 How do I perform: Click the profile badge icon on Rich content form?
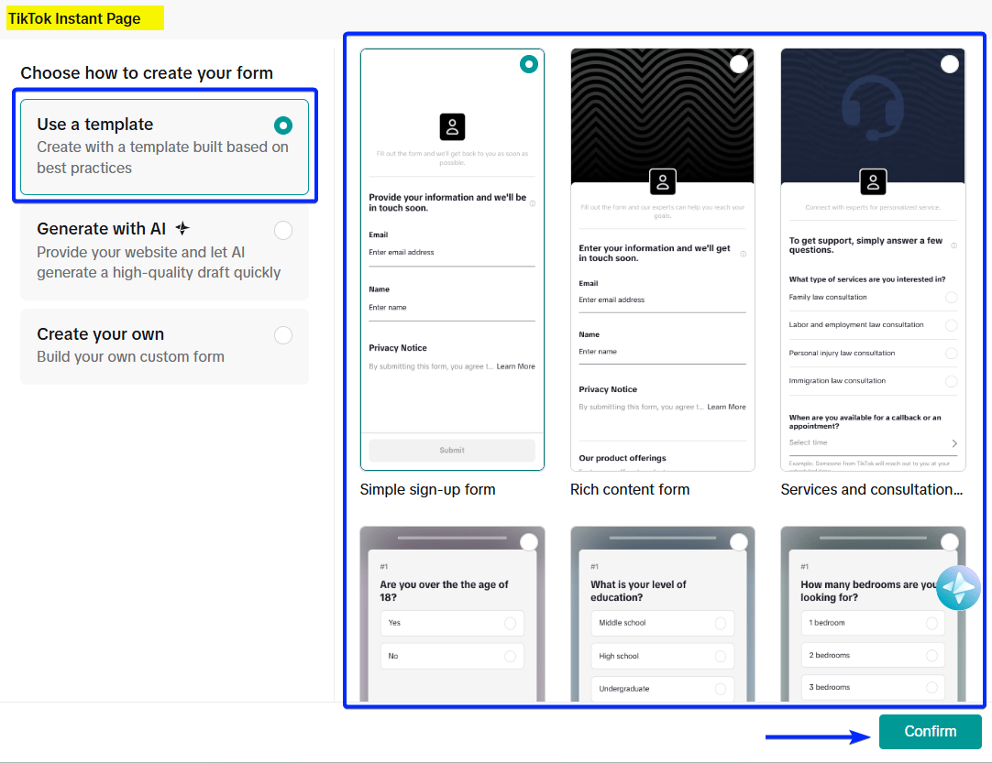coord(662,181)
